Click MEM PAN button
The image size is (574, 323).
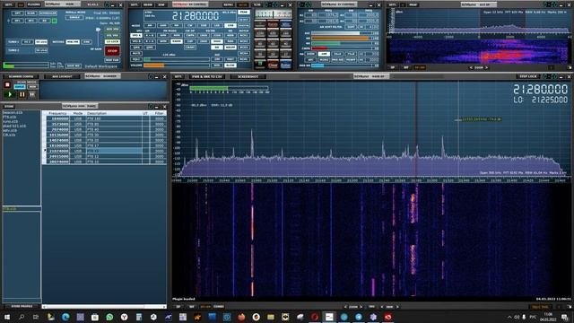coord(112,60)
